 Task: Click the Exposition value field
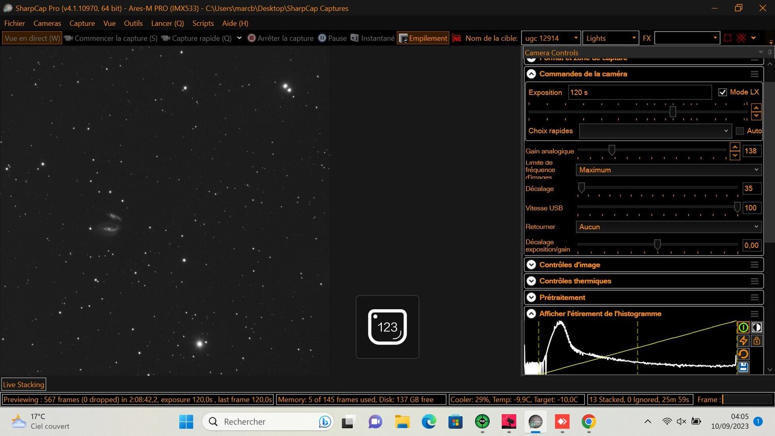(x=640, y=92)
